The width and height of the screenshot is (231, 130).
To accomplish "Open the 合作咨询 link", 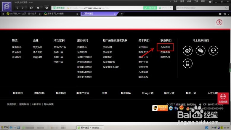I will (165, 47).
